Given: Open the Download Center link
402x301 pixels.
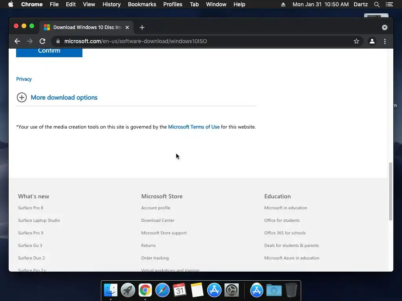Looking at the screenshot, I should (x=158, y=220).
